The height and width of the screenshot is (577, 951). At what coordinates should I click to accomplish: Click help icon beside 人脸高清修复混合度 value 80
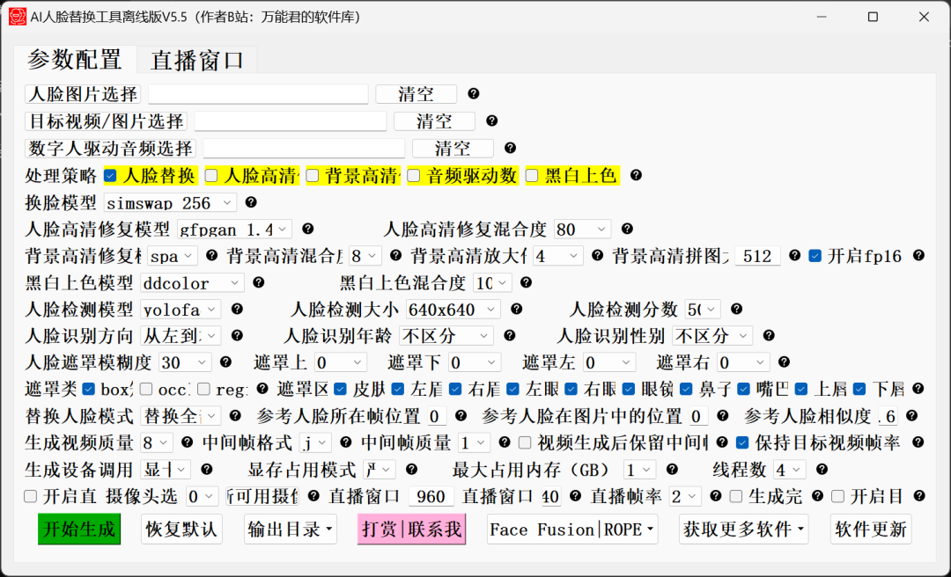tap(627, 229)
